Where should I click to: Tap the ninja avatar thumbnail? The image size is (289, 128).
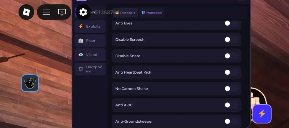click(x=30, y=83)
